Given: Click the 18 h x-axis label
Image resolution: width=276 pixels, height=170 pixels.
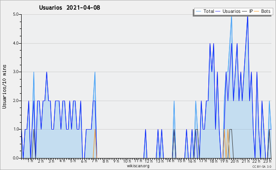Looking at the screenshot, I should pos(213,161).
